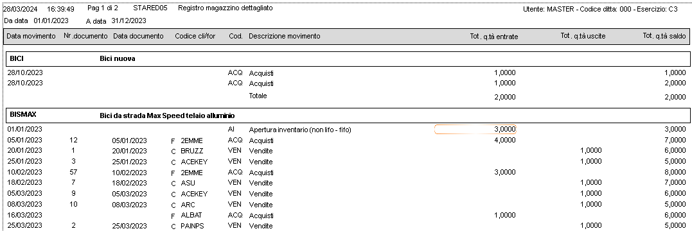This screenshot has height=231, width=692.
Task: Click customer code 'ASU'
Action: [188, 183]
